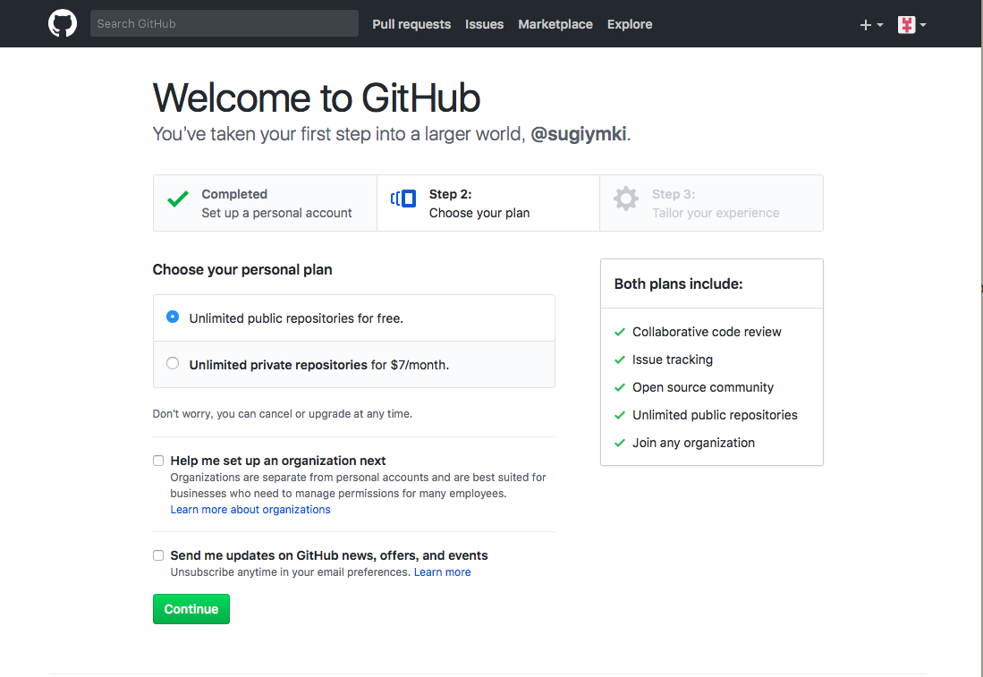Enable Help me set up an organization
Viewport: 983px width, 677px height.
coord(158,461)
